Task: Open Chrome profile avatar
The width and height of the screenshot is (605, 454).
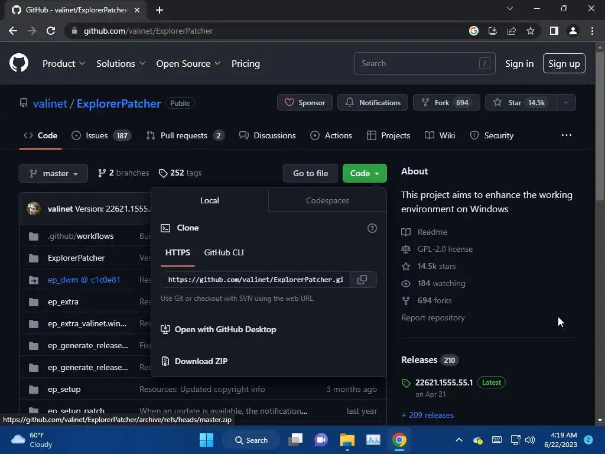Action: point(573,31)
